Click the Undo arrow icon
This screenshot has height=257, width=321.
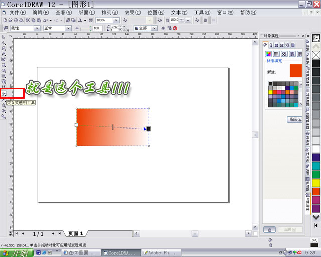[46, 20]
